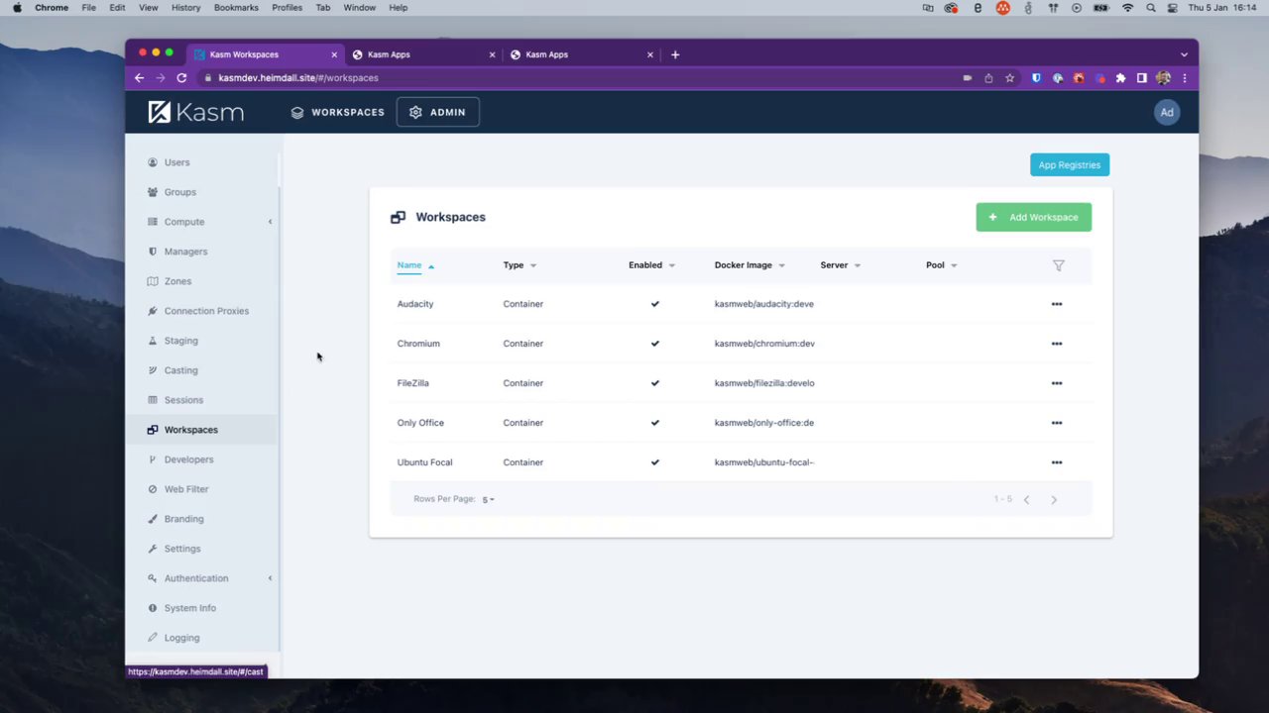1269x713 pixels.
Task: Select the Ubuntu Focal workspace name
Action: tap(424, 462)
